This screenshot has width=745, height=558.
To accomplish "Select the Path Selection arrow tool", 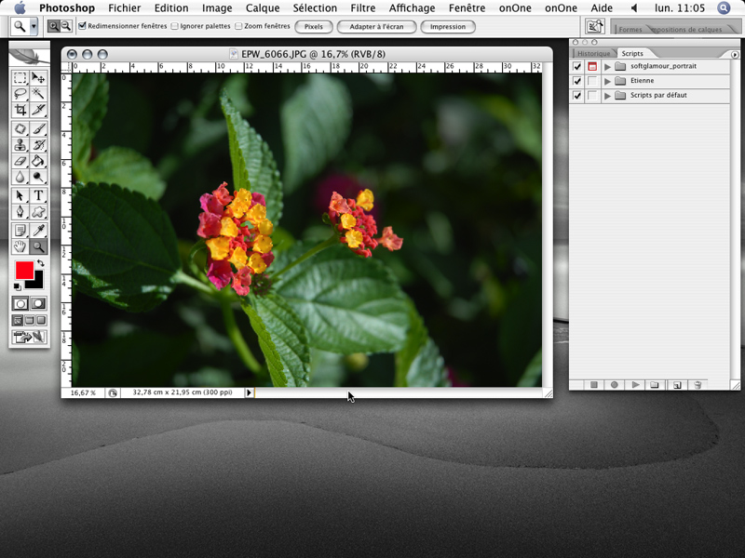I will tap(20, 195).
